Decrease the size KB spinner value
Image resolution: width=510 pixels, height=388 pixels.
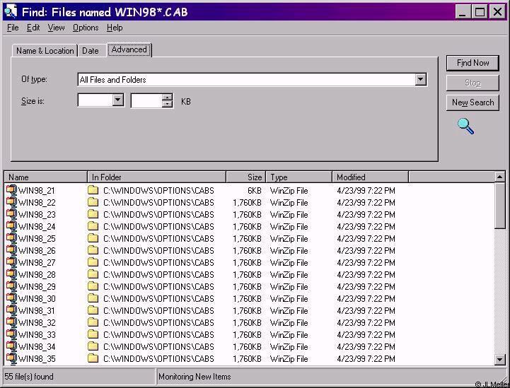(x=167, y=104)
